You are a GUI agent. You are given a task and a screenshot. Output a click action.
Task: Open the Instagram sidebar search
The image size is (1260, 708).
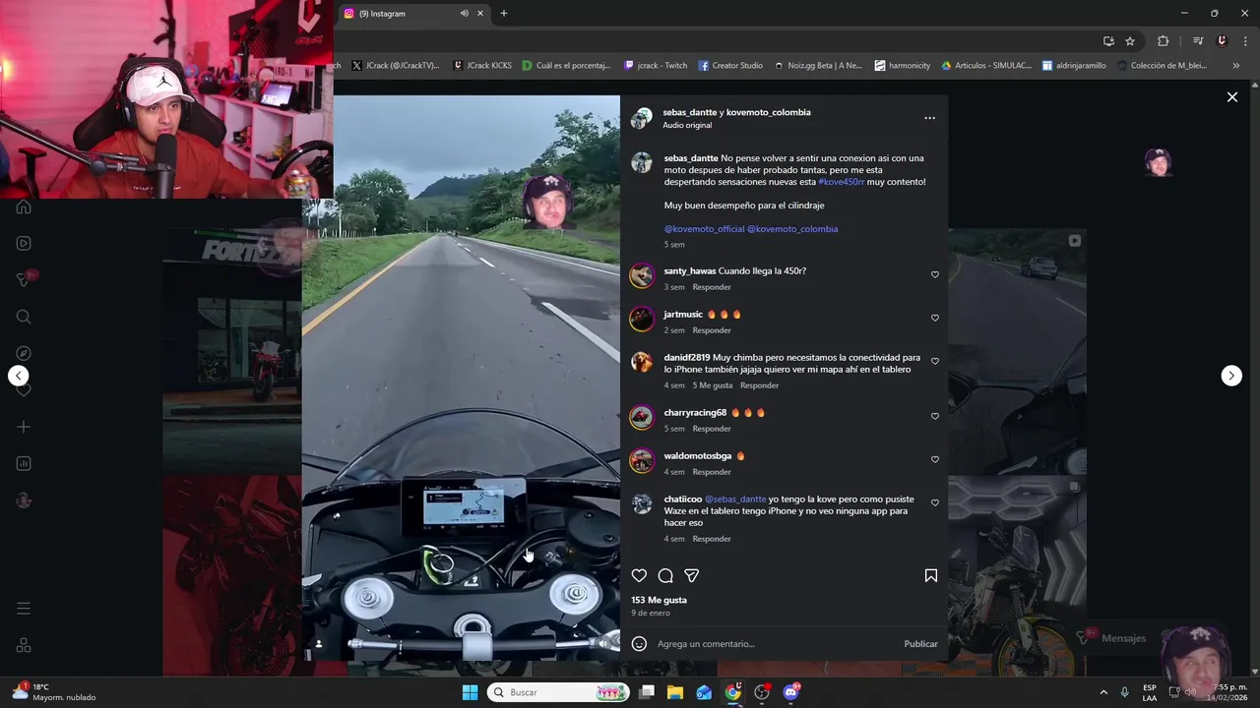coord(24,317)
